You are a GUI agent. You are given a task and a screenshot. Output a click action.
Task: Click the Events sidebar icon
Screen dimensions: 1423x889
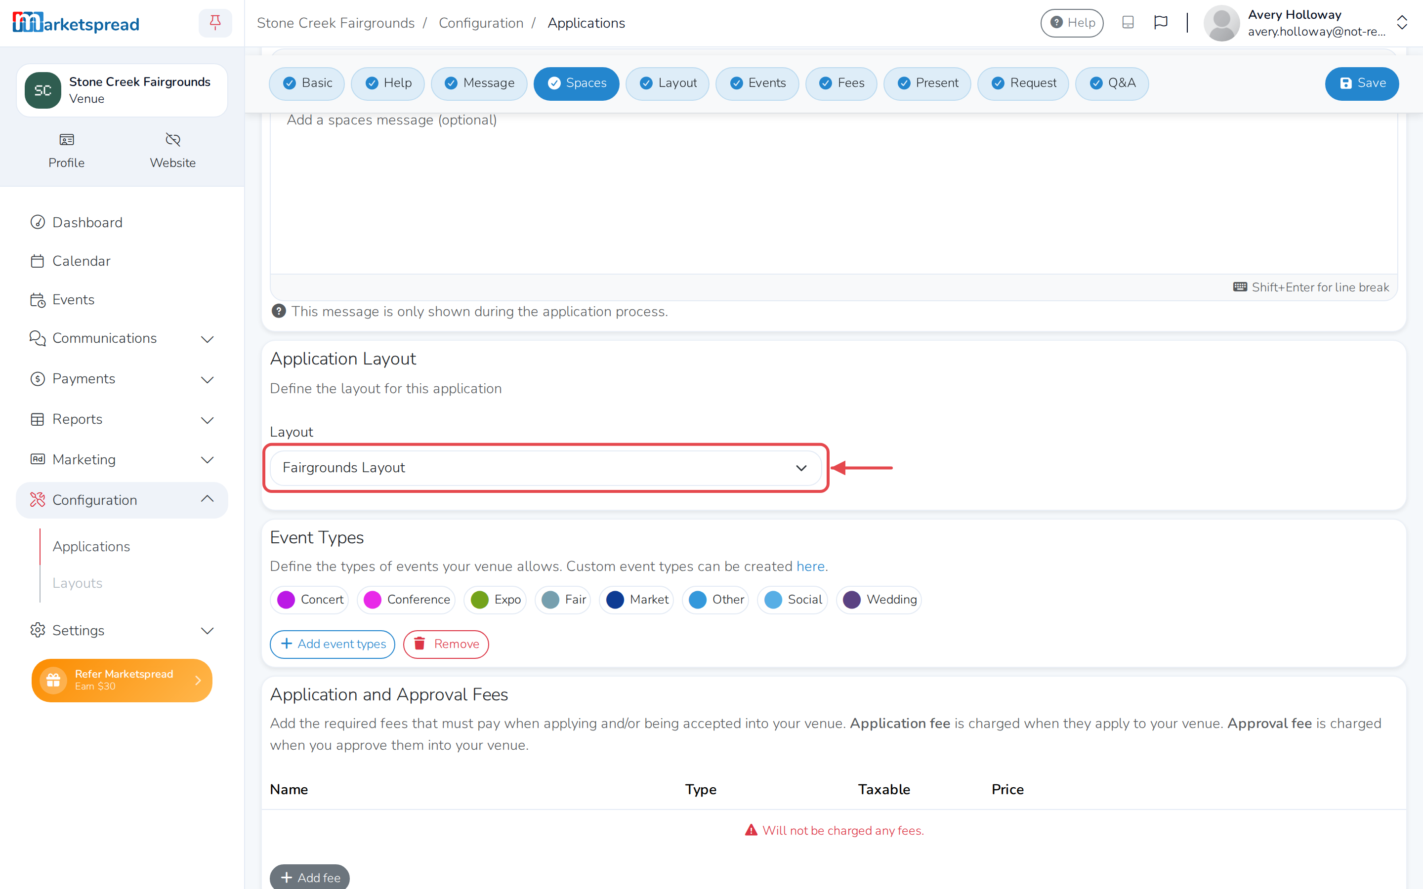pos(38,300)
